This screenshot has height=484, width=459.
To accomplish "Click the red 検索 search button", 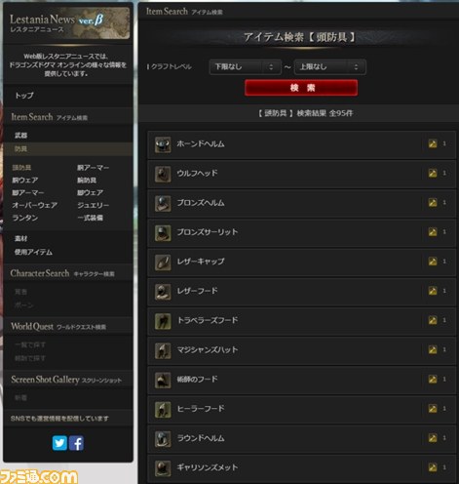I will pos(301,88).
